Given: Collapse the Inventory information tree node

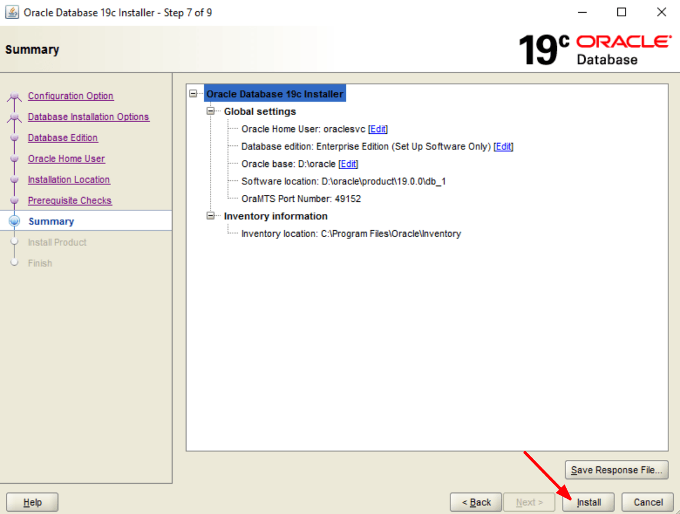Looking at the screenshot, I should tap(211, 216).
